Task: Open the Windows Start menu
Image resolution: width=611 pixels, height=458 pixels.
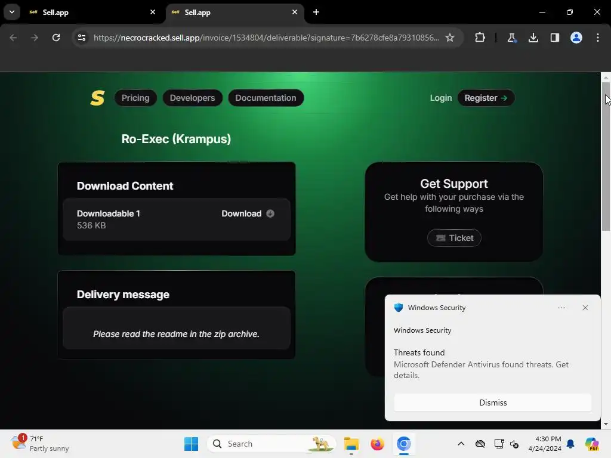Action: pyautogui.click(x=191, y=444)
